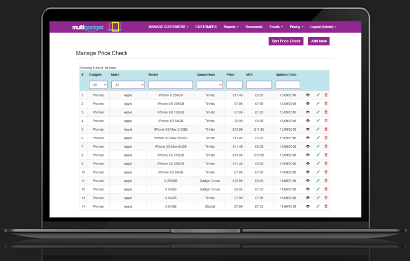Edit row 4 iPhone XR 64GB entry
This screenshot has height=261, width=410.
318,121
